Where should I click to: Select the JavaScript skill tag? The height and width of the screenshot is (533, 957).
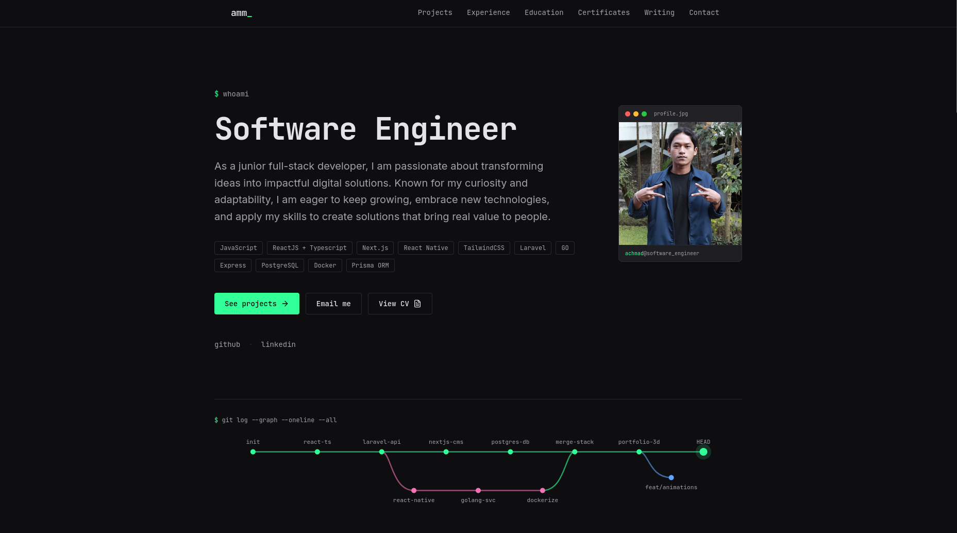239,248
